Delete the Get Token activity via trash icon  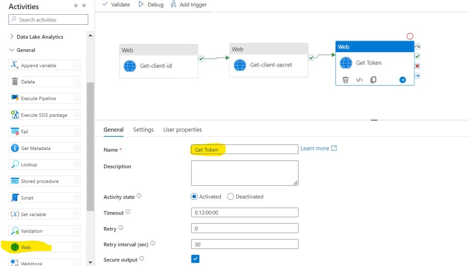[x=346, y=80]
